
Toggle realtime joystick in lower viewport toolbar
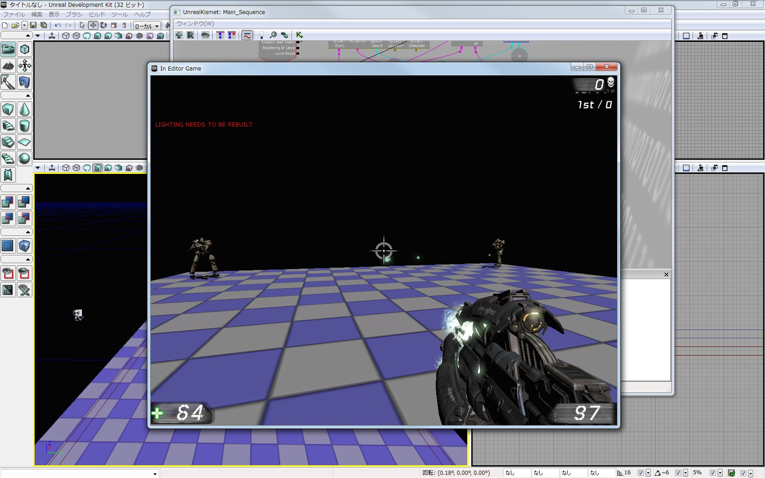[52, 168]
